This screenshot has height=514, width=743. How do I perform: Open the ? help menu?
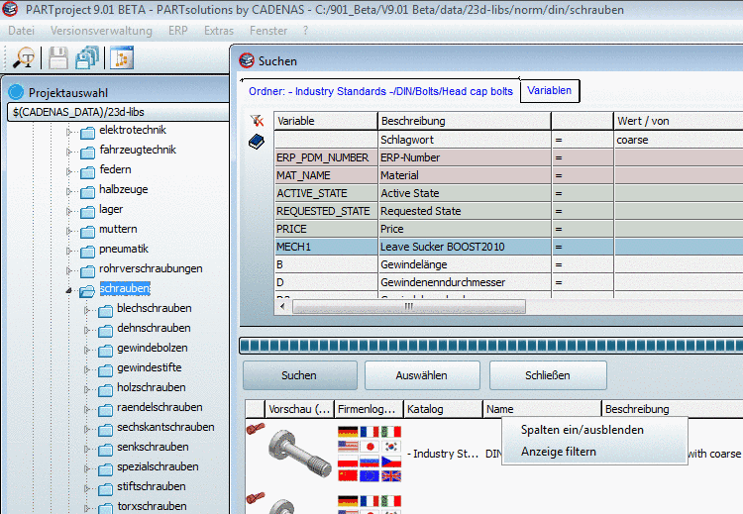[x=306, y=31]
